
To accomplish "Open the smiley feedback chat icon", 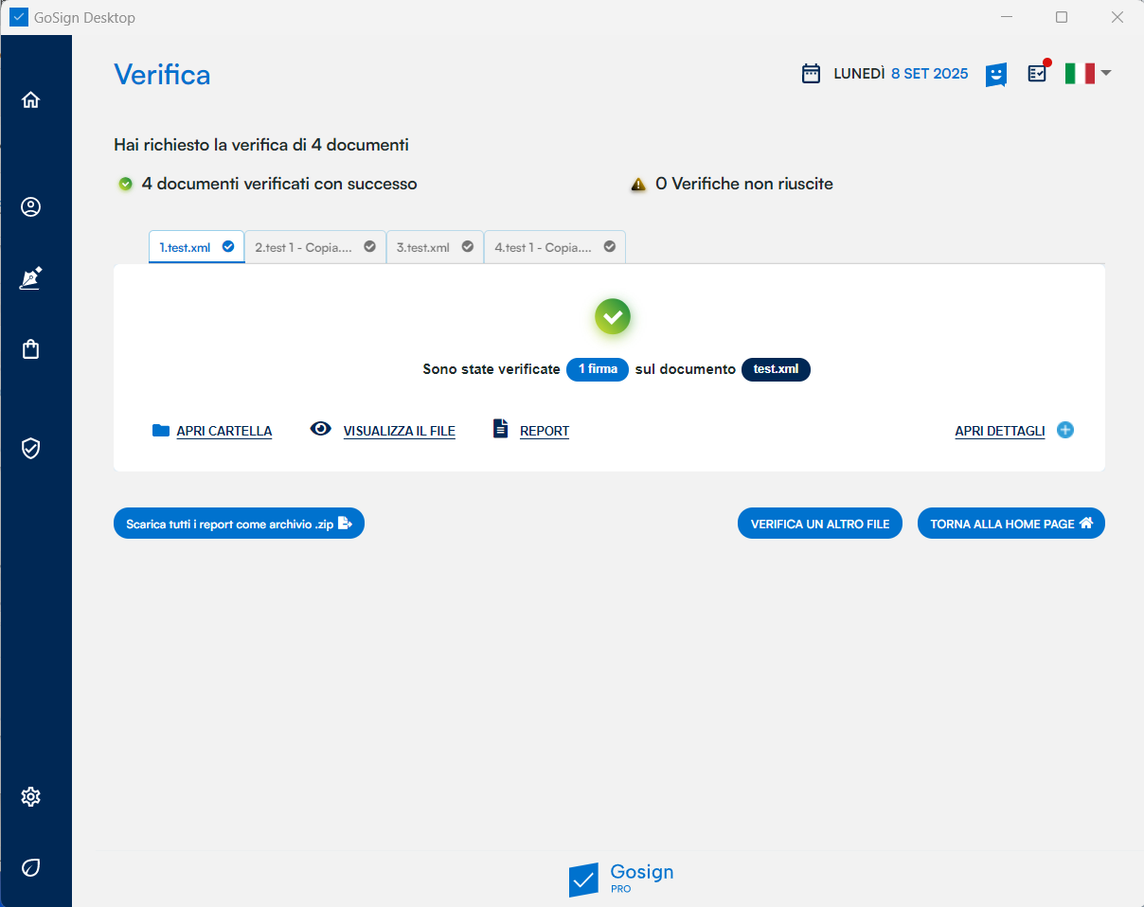I will tap(995, 74).
